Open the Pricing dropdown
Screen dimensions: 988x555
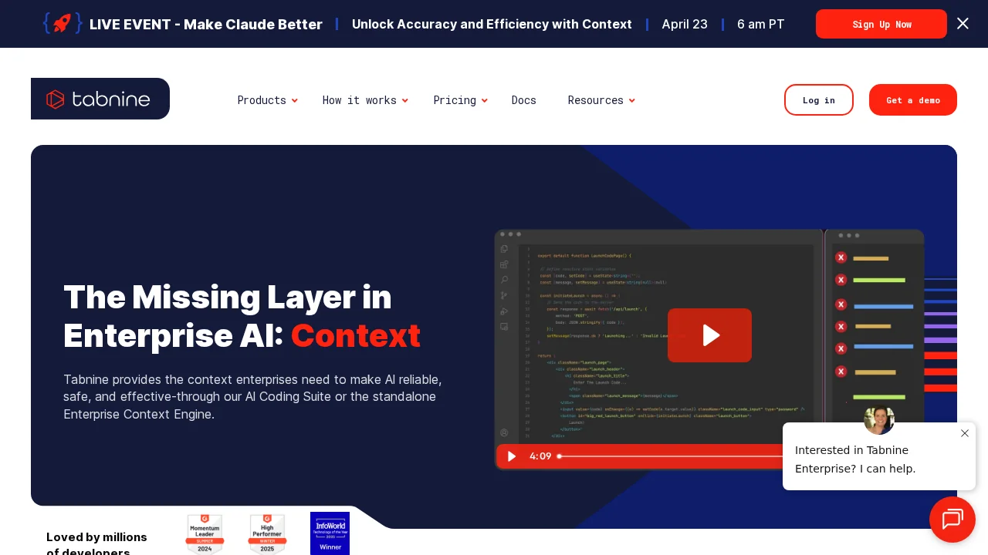pos(460,100)
